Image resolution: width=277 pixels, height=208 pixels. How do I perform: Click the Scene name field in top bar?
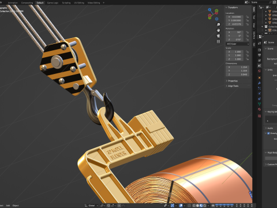click(261, 2)
